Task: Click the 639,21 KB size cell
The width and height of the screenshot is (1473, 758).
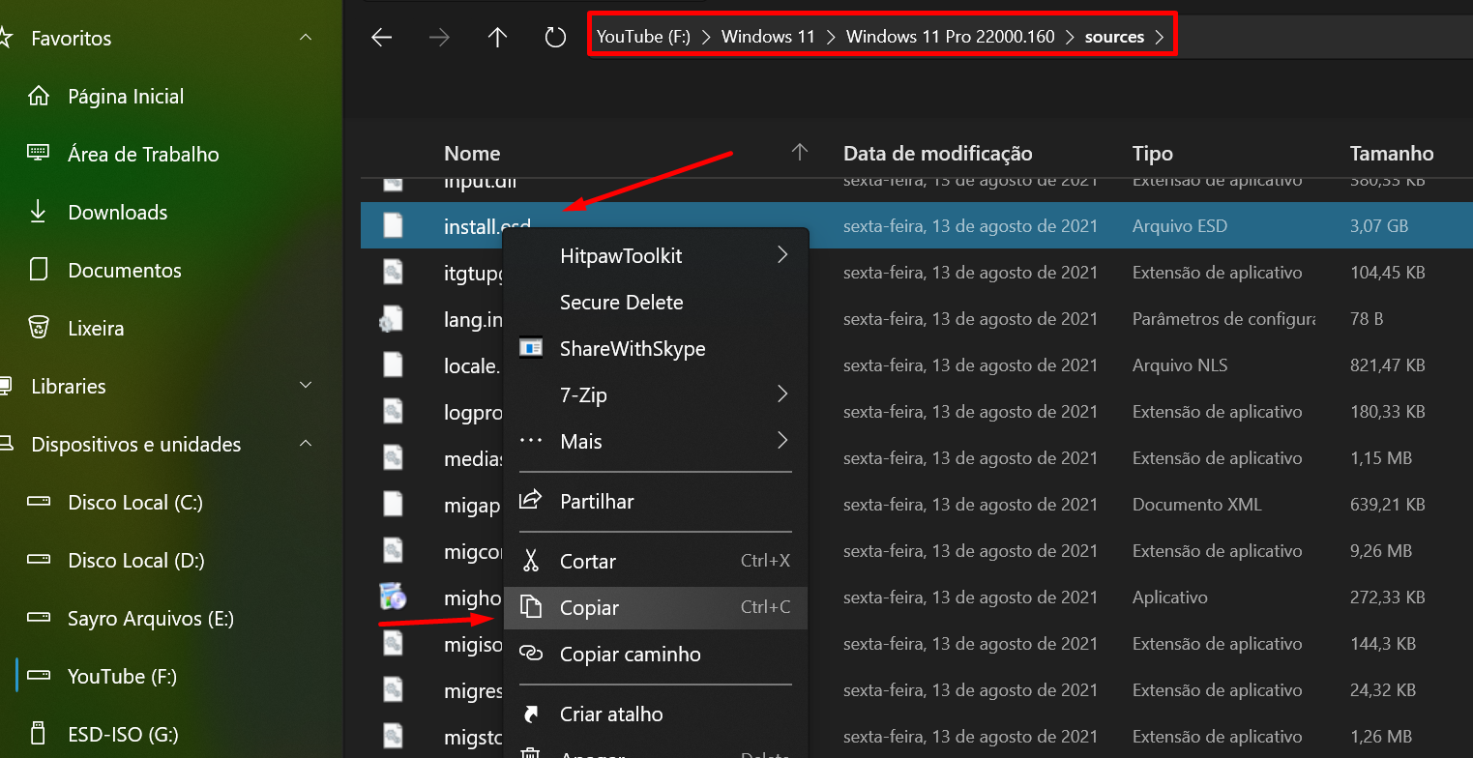Action: point(1387,505)
